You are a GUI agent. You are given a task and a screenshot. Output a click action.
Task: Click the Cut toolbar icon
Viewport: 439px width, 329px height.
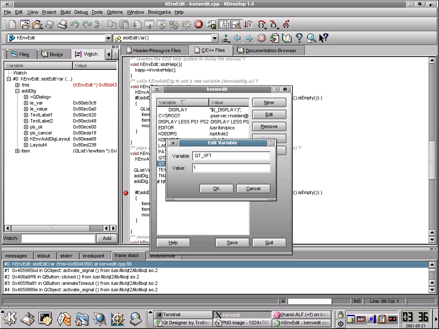coord(98,24)
